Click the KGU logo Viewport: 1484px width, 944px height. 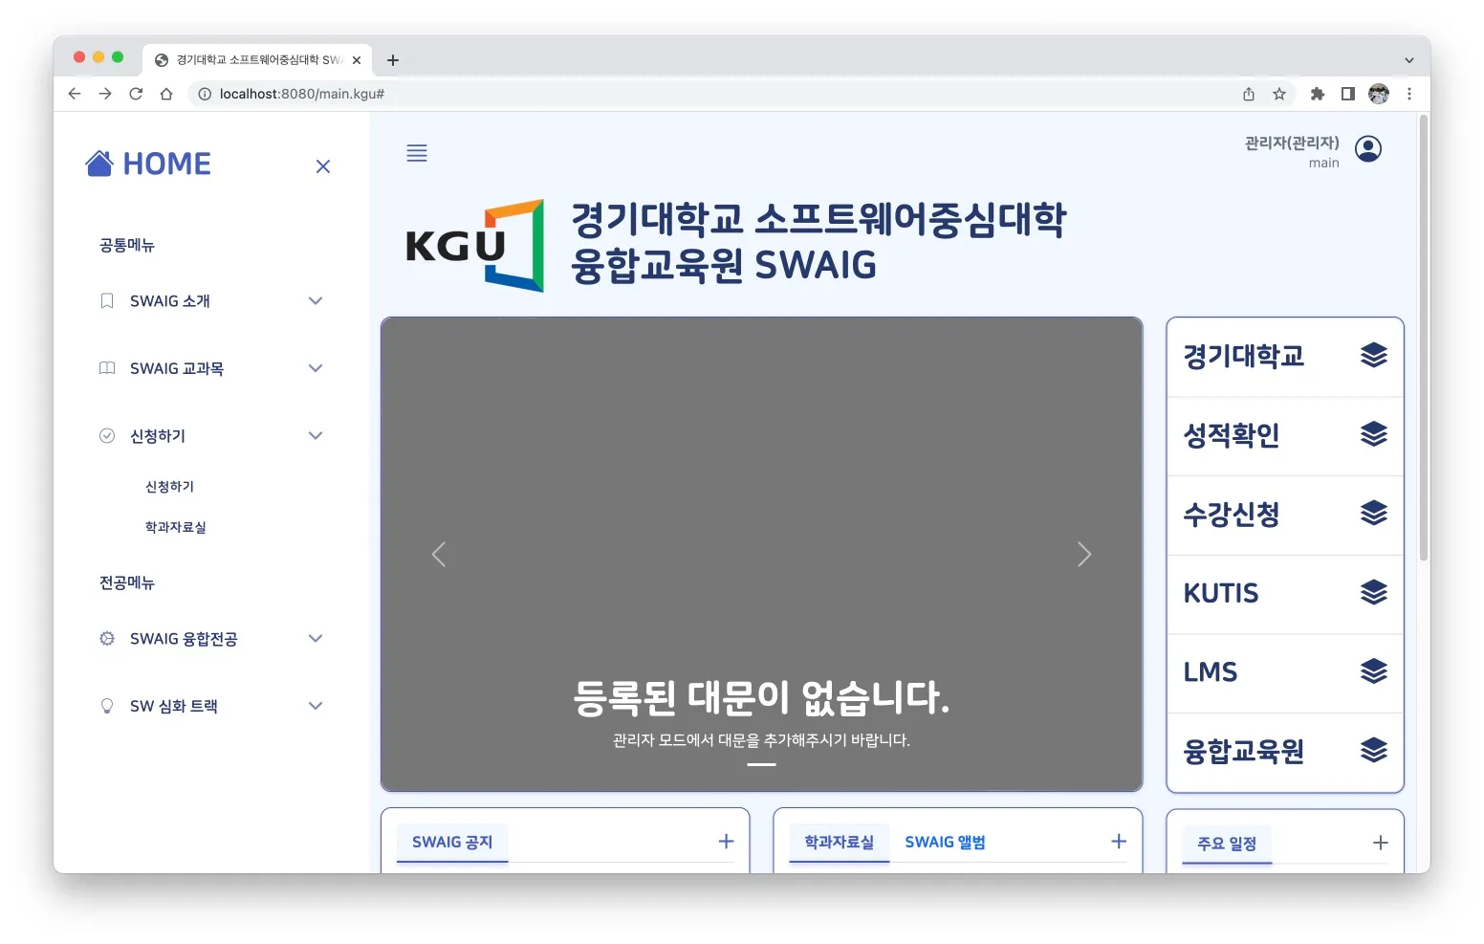tap(474, 245)
